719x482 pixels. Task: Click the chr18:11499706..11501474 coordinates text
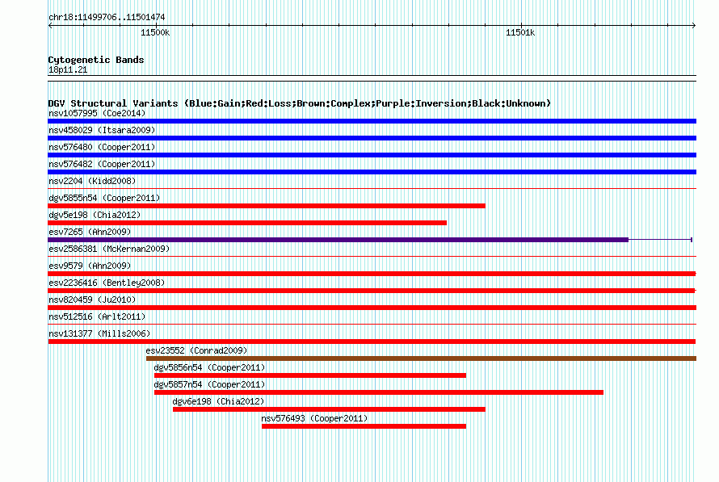(107, 17)
